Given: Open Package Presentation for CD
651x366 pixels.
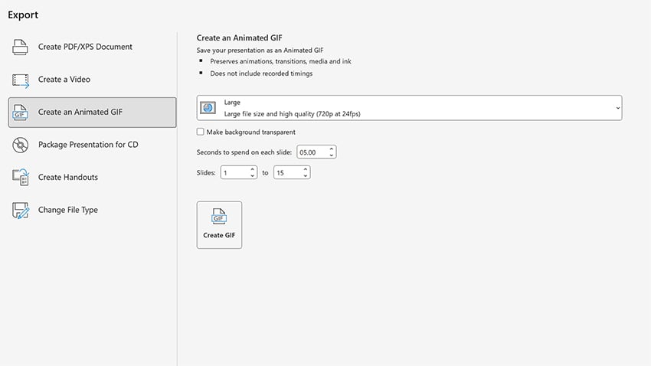Looking at the screenshot, I should [x=88, y=145].
